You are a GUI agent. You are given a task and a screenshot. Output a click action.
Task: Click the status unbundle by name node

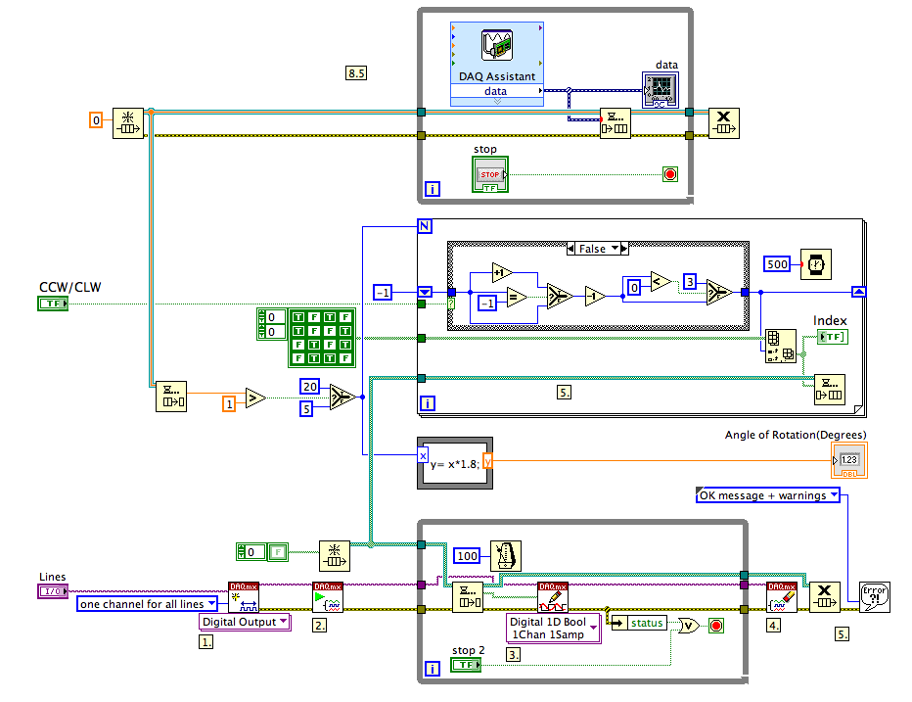coord(637,623)
